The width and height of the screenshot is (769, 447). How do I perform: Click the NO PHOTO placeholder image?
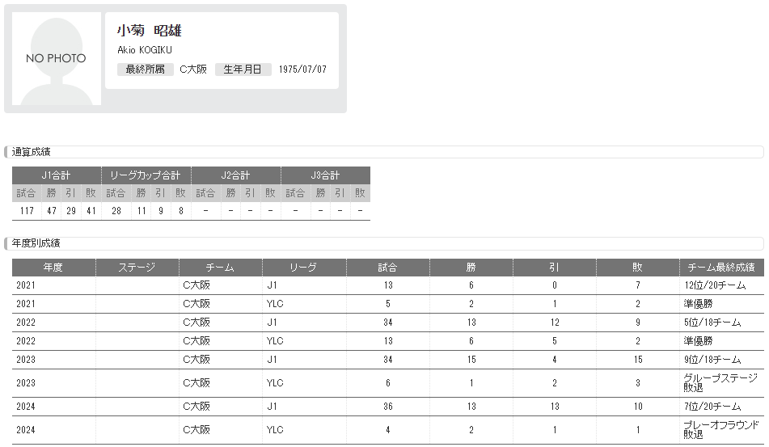click(x=57, y=59)
